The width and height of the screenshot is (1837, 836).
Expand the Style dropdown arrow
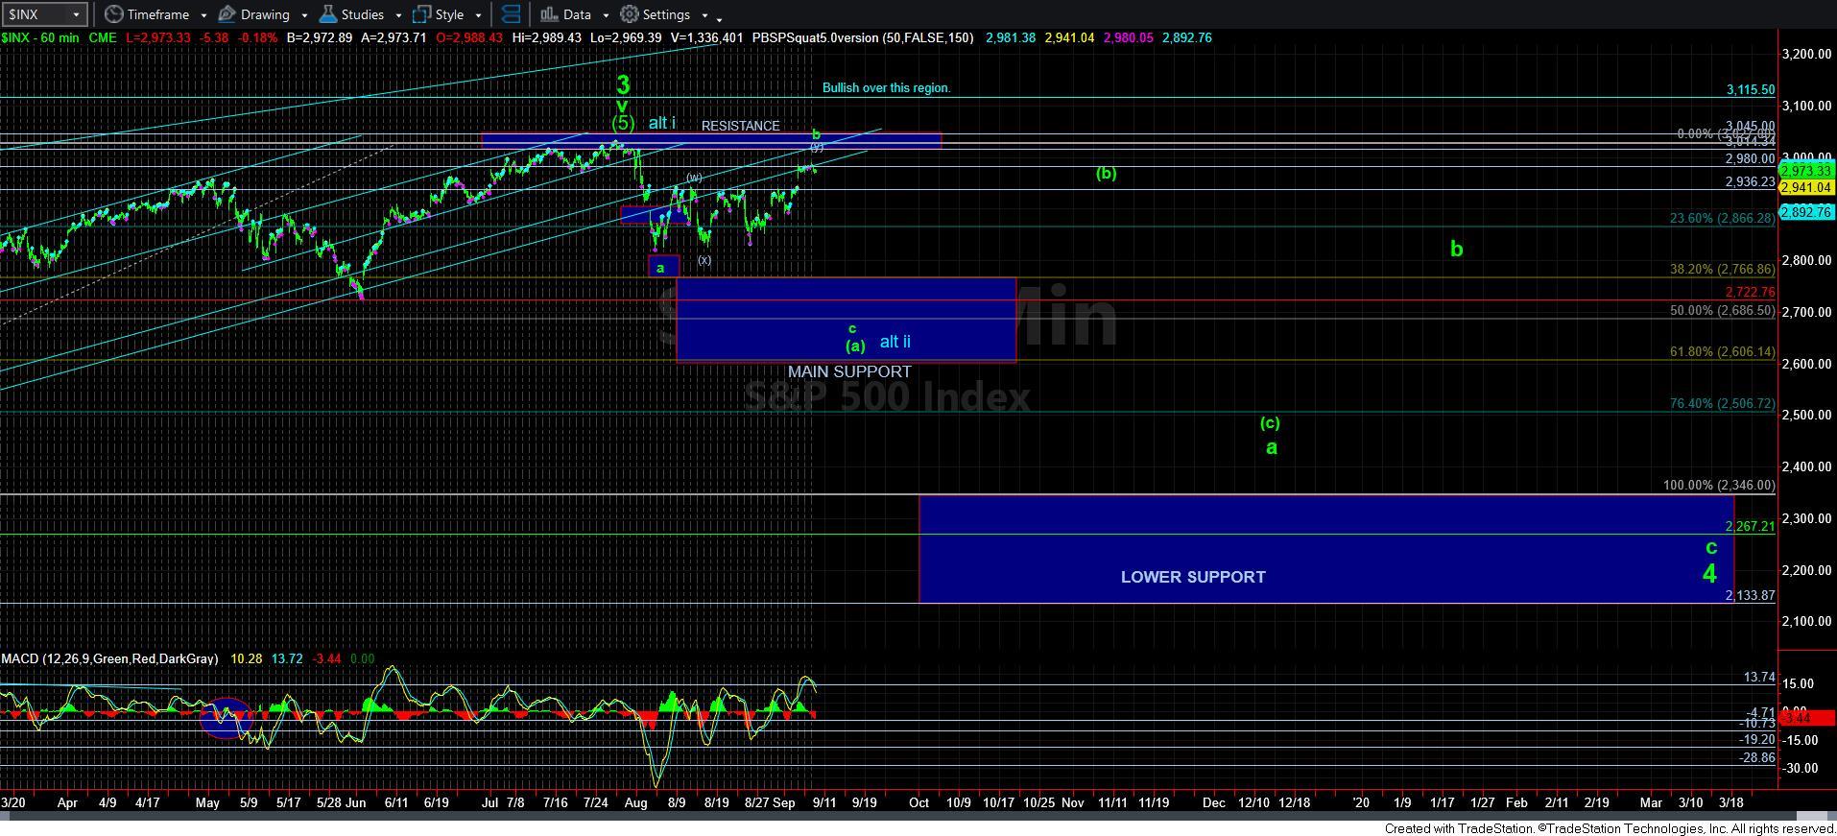point(478,15)
